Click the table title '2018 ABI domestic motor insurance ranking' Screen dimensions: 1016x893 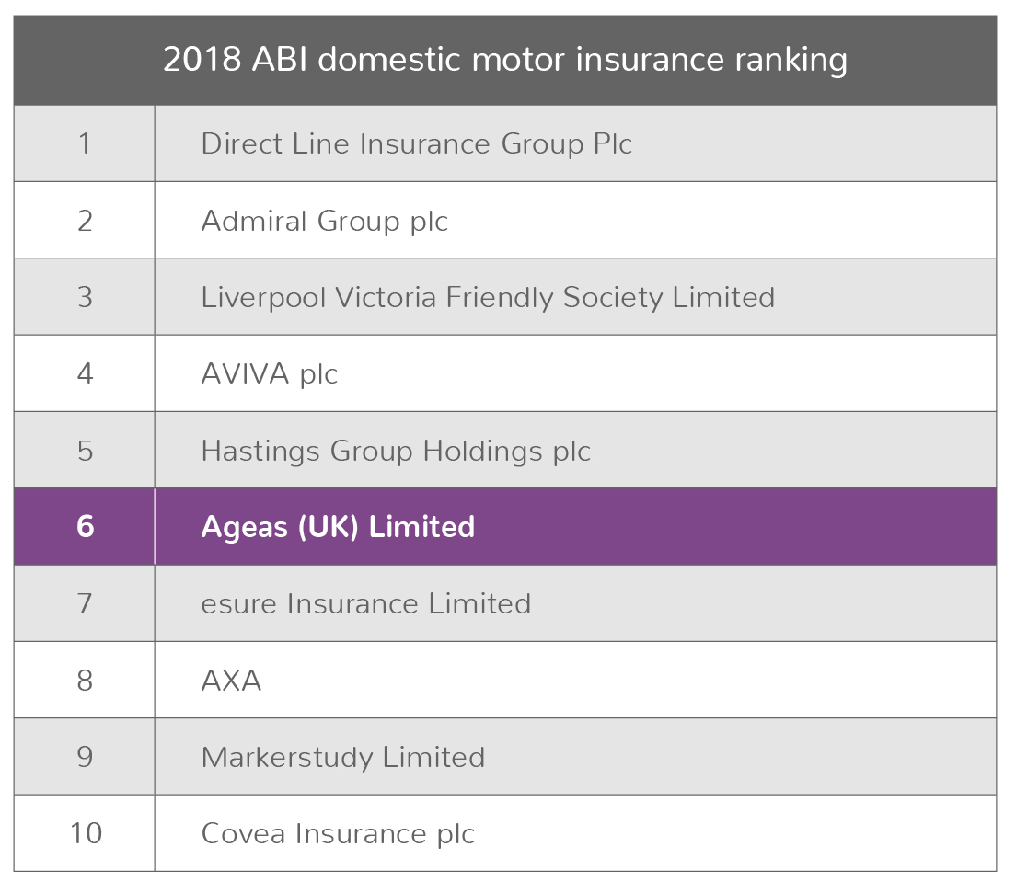(504, 60)
